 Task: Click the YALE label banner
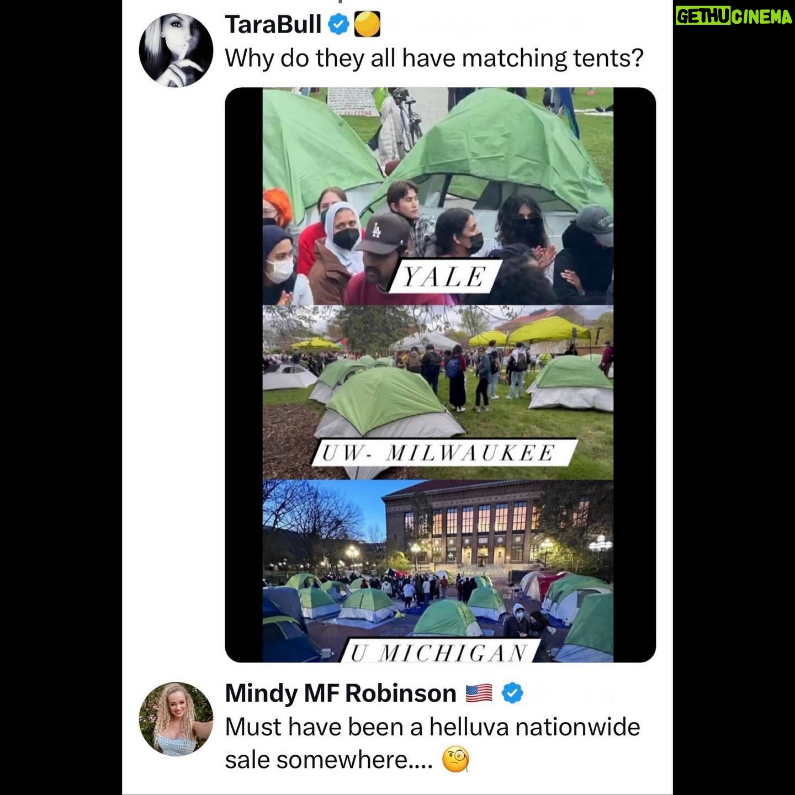tap(444, 277)
